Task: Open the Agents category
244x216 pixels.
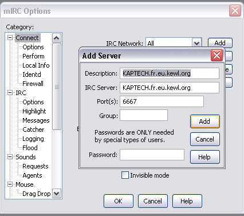Action: coord(32,175)
